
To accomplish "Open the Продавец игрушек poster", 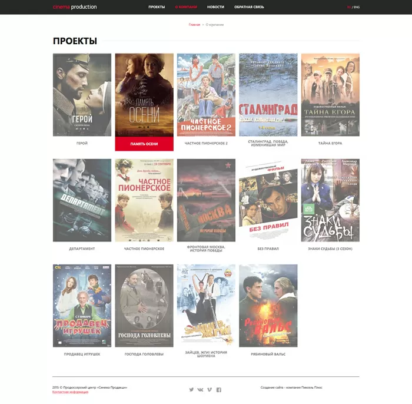I will (x=82, y=306).
